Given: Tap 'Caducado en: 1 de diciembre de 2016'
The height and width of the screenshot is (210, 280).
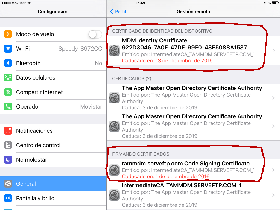Looking at the screenshot, I should point(166,177).
